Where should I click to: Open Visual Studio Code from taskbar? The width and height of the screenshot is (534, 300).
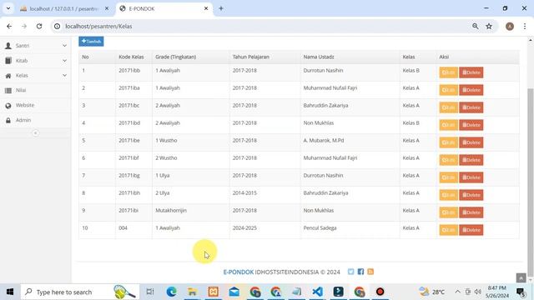317,292
